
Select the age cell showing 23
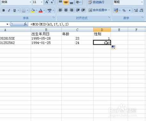77,38
